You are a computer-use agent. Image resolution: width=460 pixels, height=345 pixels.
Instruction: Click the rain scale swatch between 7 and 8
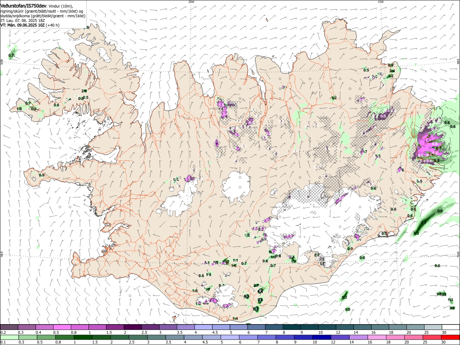pos(266,337)
